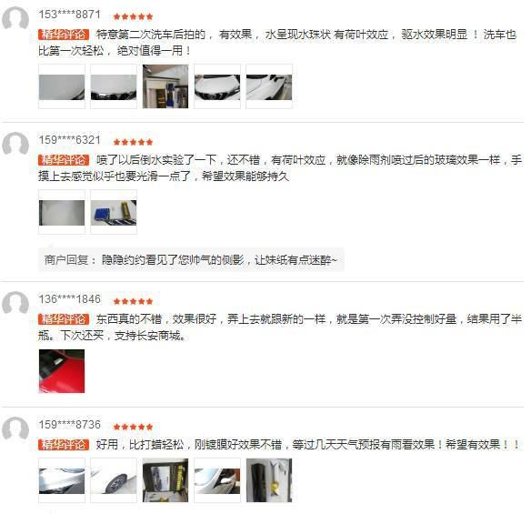The height and width of the screenshot is (514, 531).
Task: Open last photo thumbnail in fourth review
Action: tap(269, 480)
